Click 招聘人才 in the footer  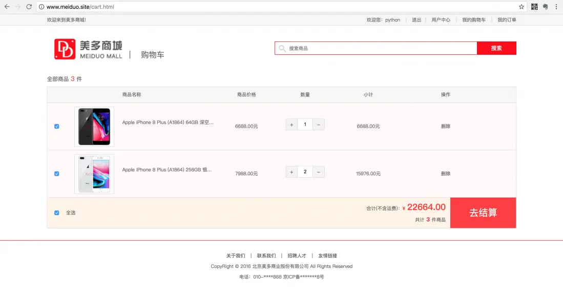(297, 256)
